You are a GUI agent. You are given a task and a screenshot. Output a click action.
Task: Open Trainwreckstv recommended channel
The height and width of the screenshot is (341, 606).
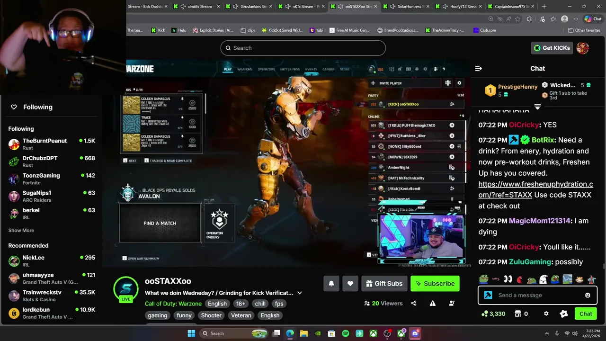(x=52, y=296)
